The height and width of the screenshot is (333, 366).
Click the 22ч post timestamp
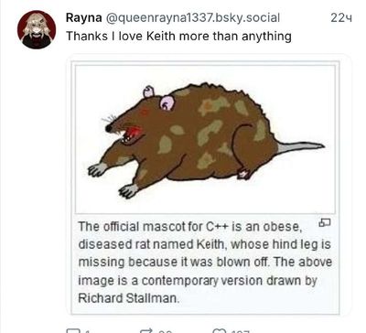click(341, 18)
